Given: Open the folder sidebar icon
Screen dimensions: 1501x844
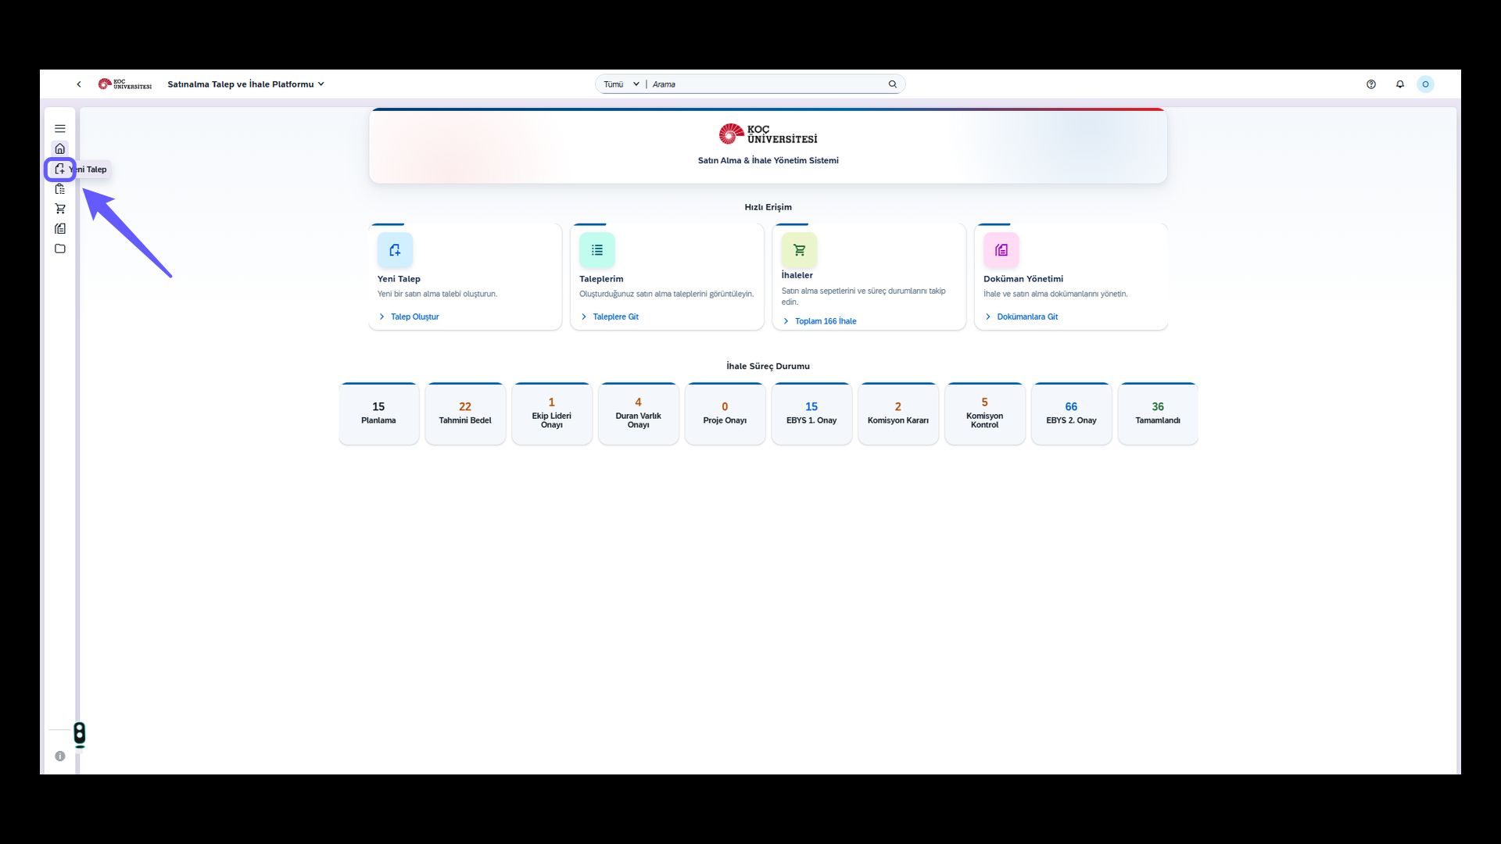Looking at the screenshot, I should [x=60, y=249].
